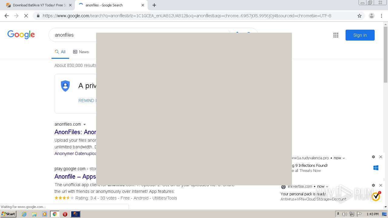Click the Chrome taskbar button
388x218 pixels.
point(55,214)
